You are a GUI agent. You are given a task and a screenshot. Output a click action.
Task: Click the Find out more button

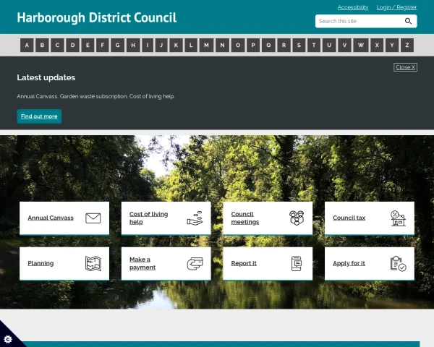coord(39,116)
